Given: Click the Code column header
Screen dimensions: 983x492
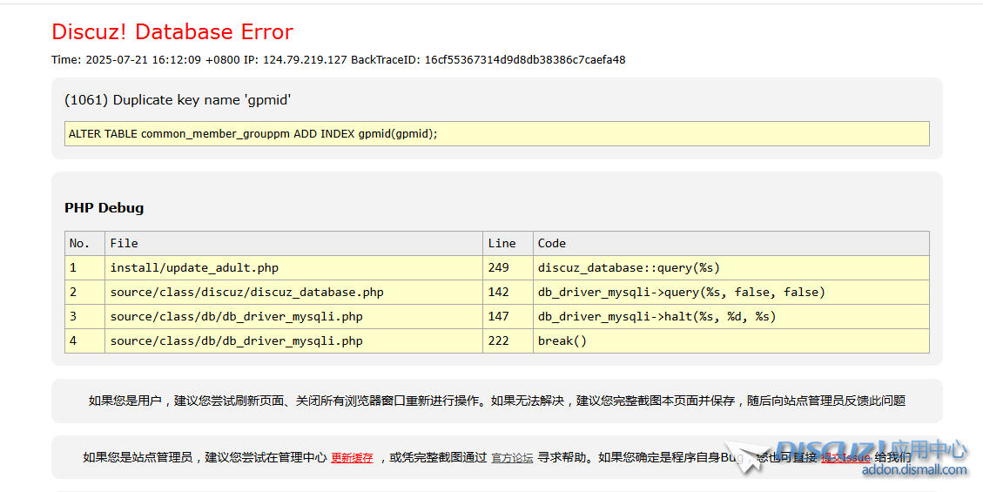Looking at the screenshot, I should tap(731, 243).
